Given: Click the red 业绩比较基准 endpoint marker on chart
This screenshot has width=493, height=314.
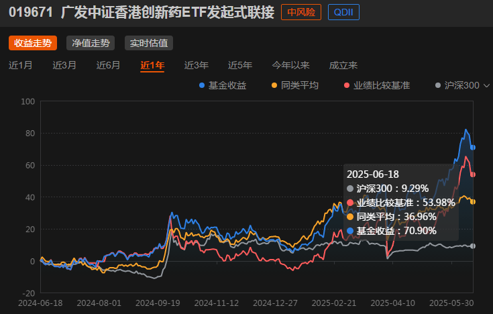Looking at the screenshot, I should coord(473,174).
